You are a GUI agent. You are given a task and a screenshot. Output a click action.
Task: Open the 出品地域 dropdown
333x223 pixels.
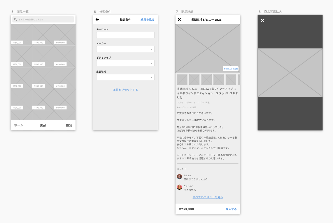125,77
